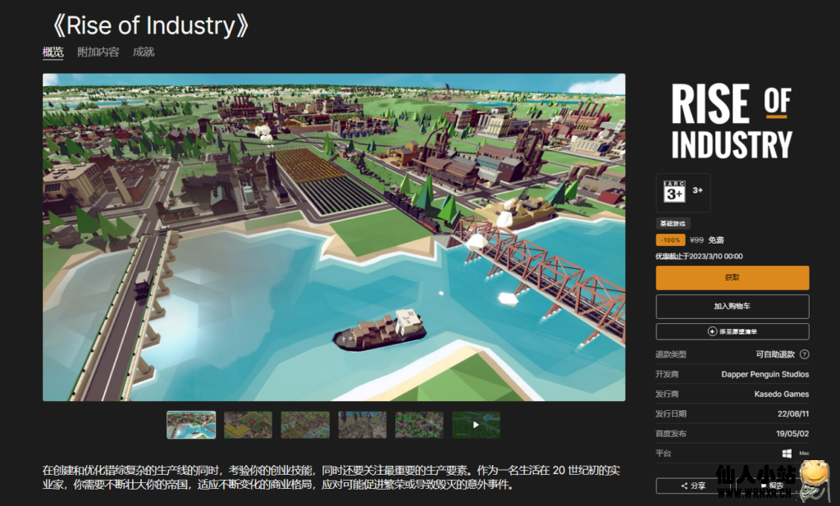The height and width of the screenshot is (506, 840).
Task: Click the 基础游戏 base game tag
Action: tap(674, 223)
